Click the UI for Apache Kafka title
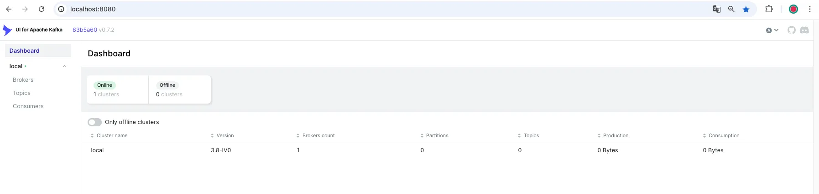 pyautogui.click(x=39, y=30)
